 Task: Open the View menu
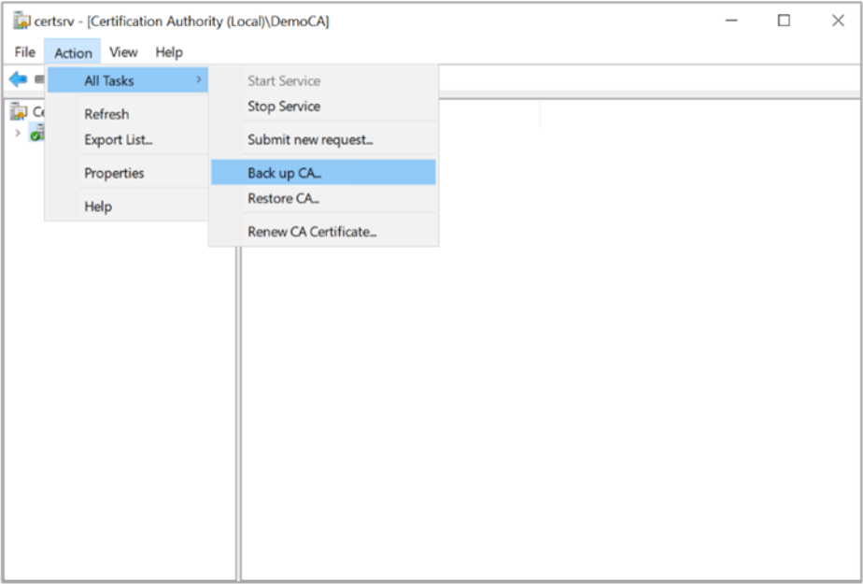pyautogui.click(x=123, y=52)
